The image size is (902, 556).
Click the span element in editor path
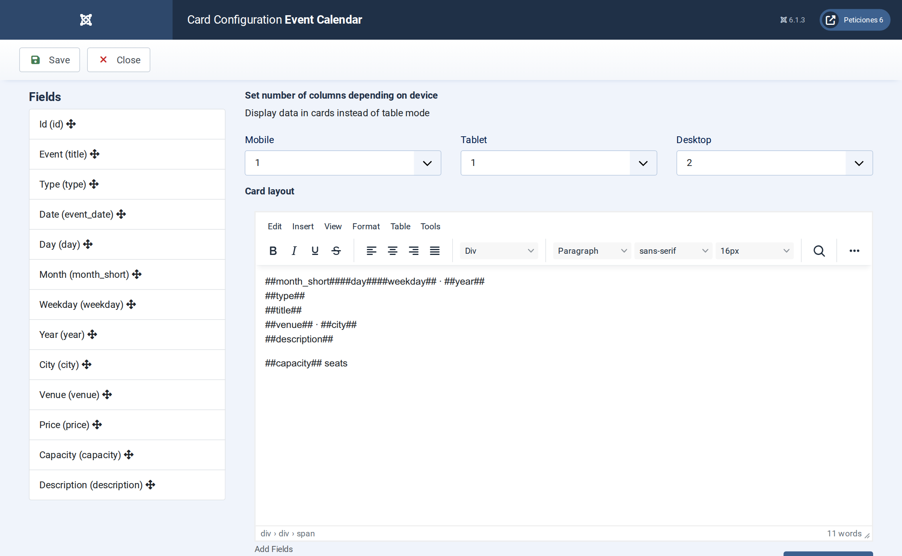pos(305,534)
